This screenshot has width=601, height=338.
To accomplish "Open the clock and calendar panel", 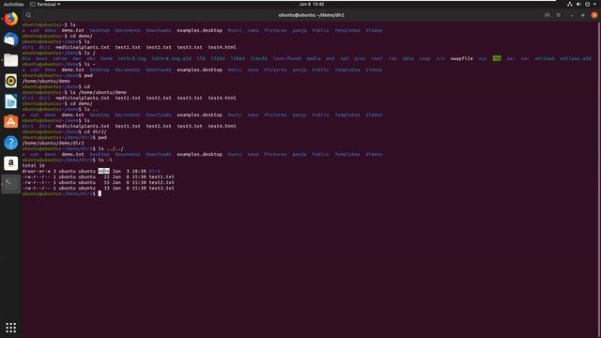I will pos(311,4).
